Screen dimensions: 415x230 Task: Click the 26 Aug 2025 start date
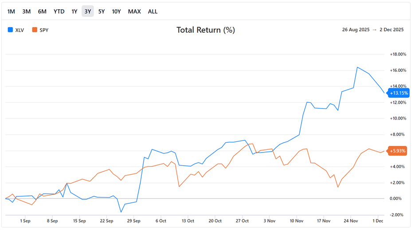tap(356, 30)
